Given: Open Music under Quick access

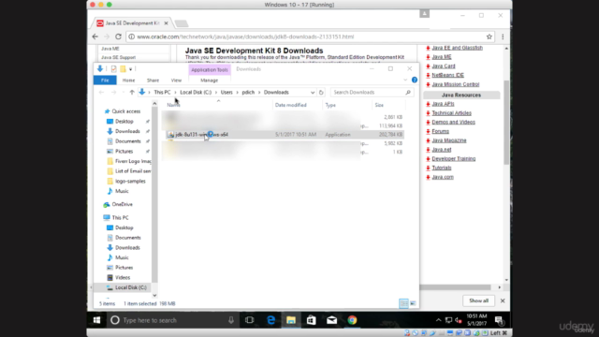Looking at the screenshot, I should [x=122, y=191].
